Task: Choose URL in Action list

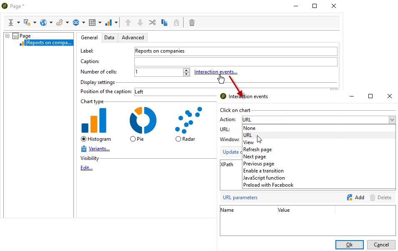Action: click(x=319, y=135)
